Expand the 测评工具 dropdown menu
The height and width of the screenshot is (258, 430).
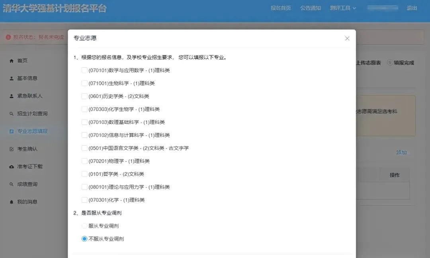tap(343, 8)
